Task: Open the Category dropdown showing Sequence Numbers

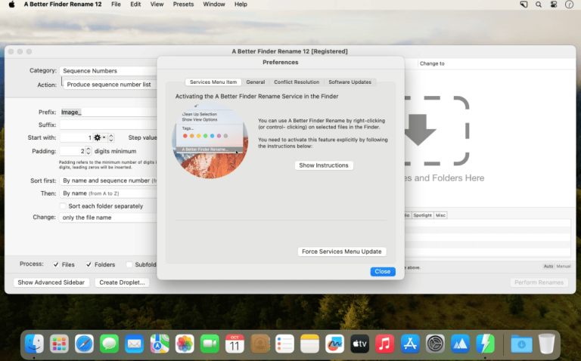Action: click(x=108, y=71)
